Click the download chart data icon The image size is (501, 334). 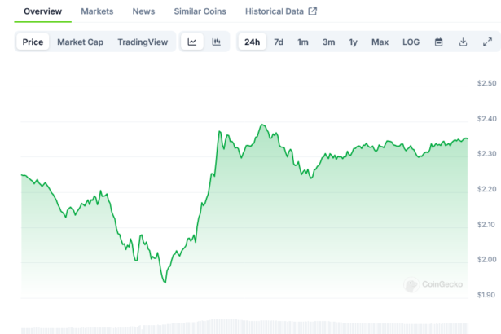pos(463,42)
